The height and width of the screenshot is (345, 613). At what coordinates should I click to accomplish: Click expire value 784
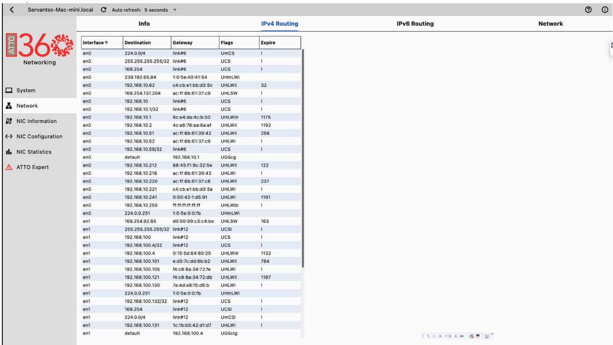265,261
